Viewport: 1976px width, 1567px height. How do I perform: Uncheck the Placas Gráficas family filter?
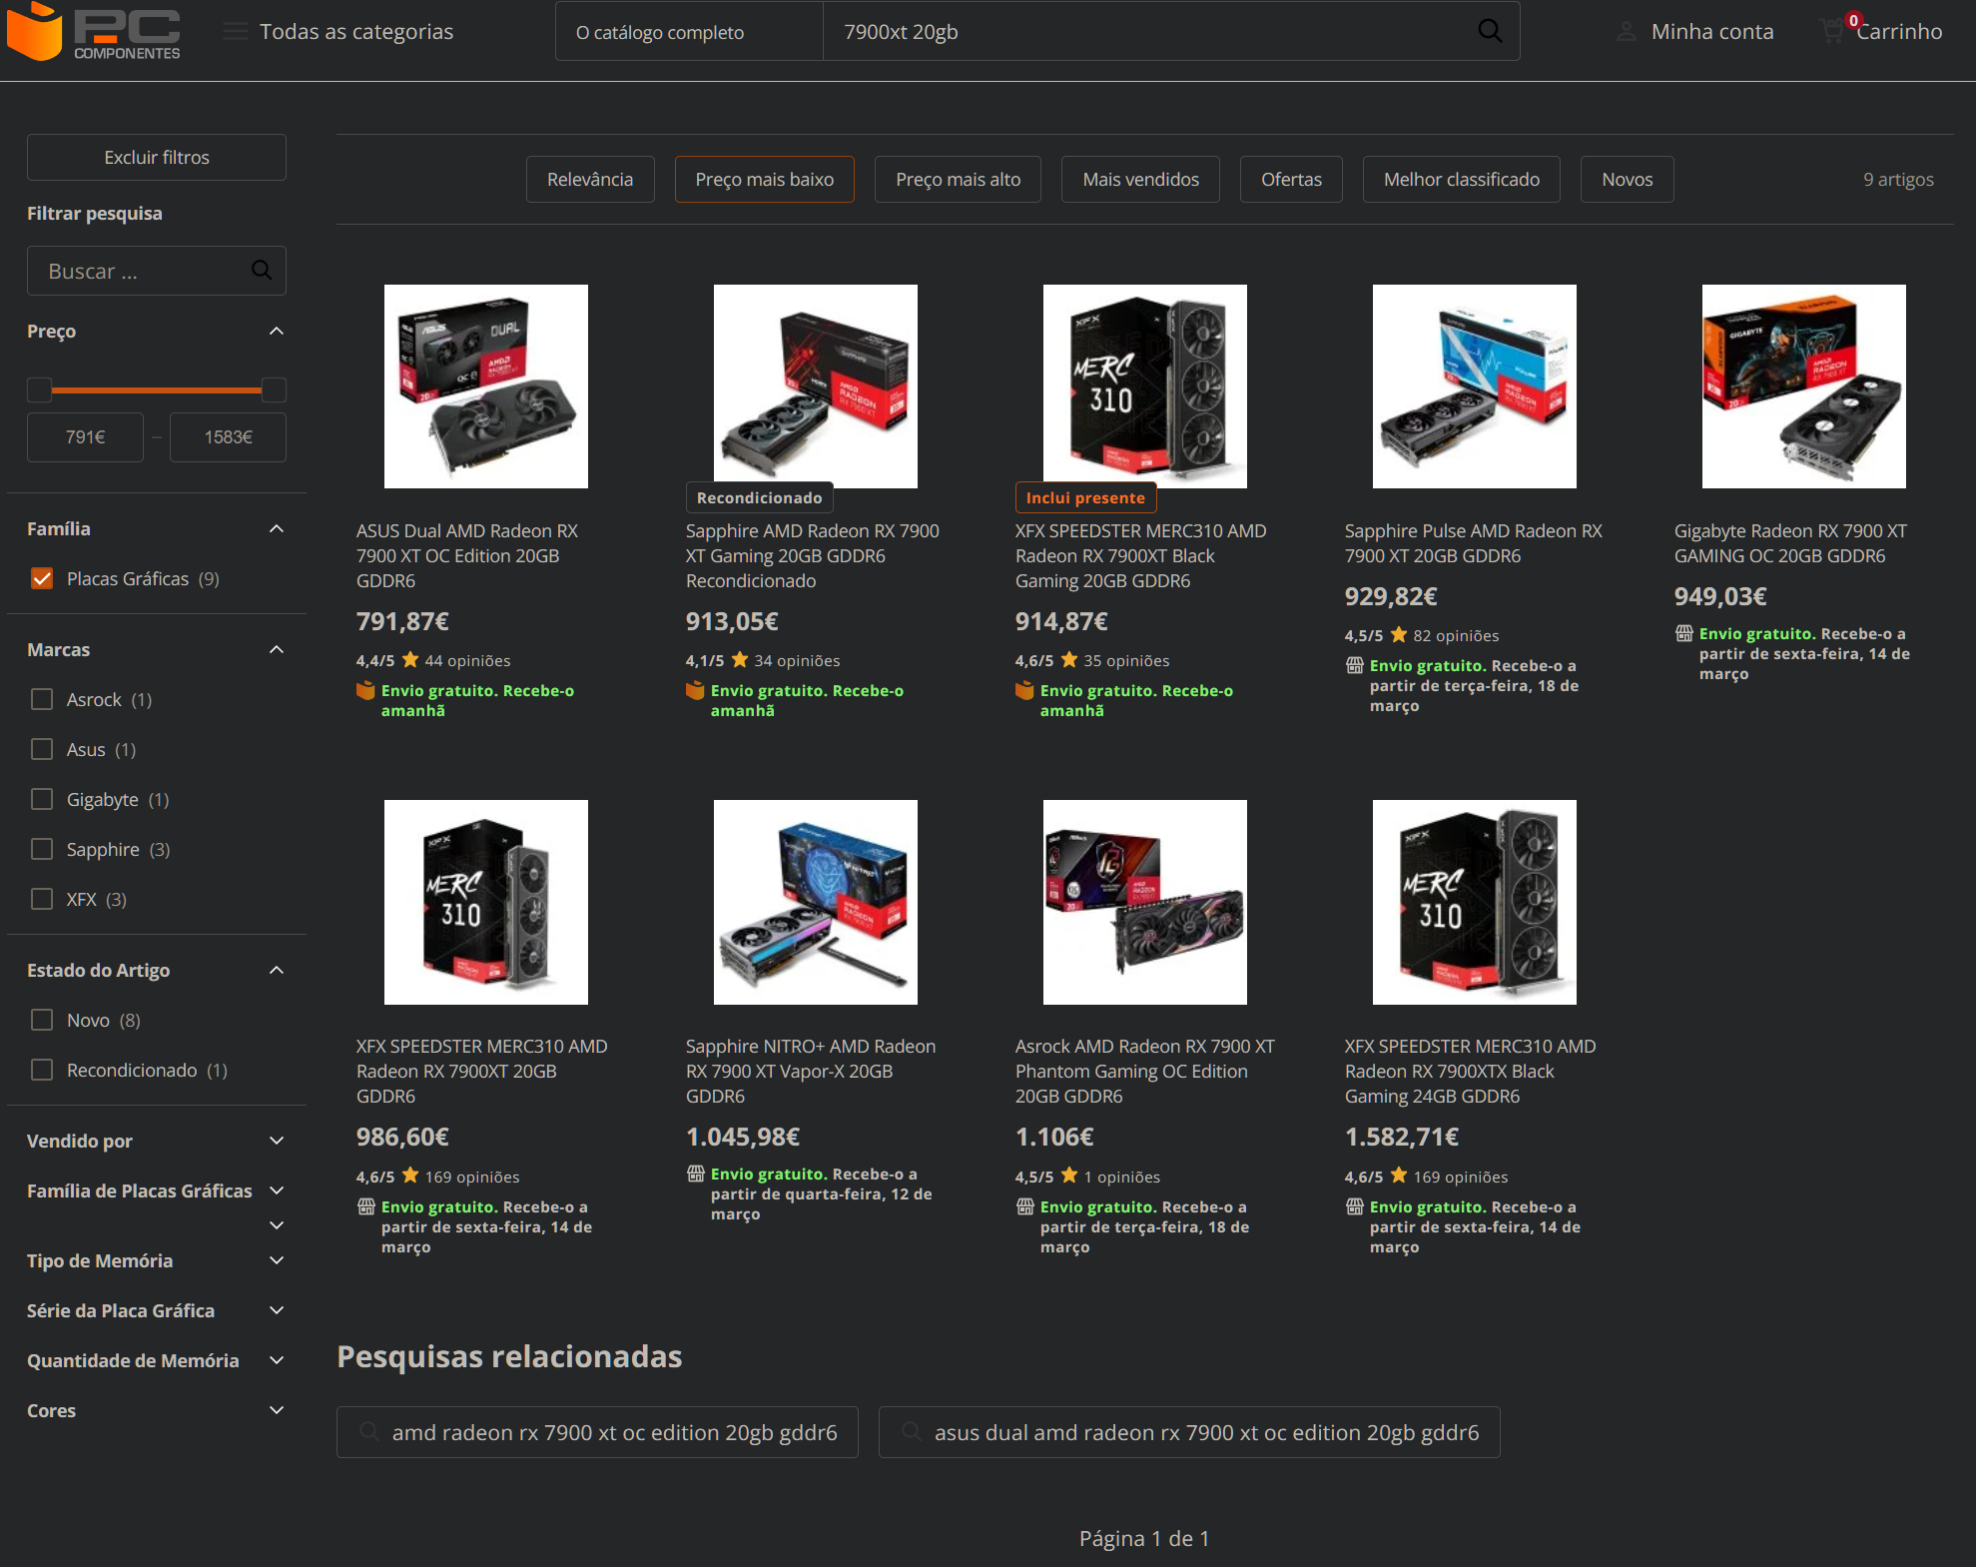pyautogui.click(x=42, y=578)
